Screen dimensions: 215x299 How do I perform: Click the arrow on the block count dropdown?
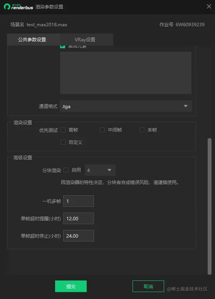[x=109, y=170]
